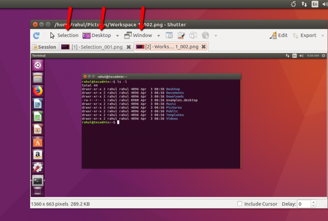Increase the Delay with up stepper

tap(314, 202)
